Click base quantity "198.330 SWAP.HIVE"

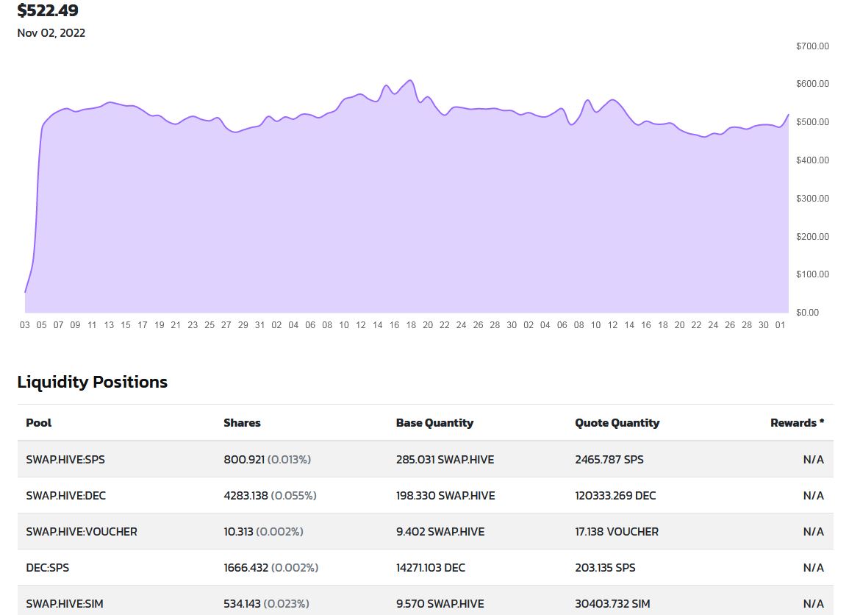click(445, 495)
